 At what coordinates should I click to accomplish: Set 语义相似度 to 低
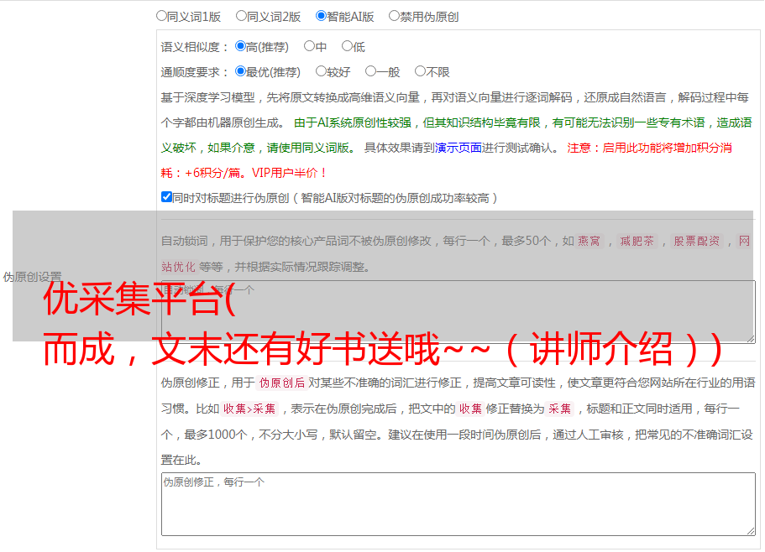347,46
